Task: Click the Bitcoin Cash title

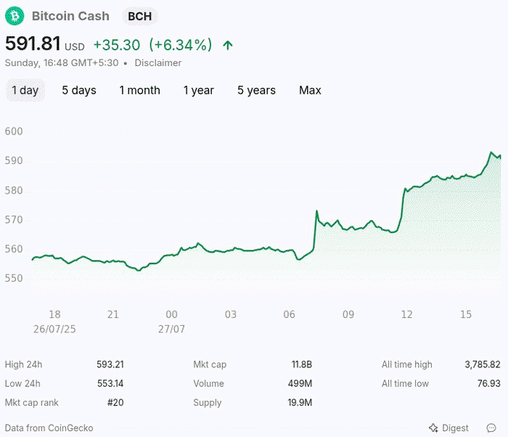Action: [70, 16]
